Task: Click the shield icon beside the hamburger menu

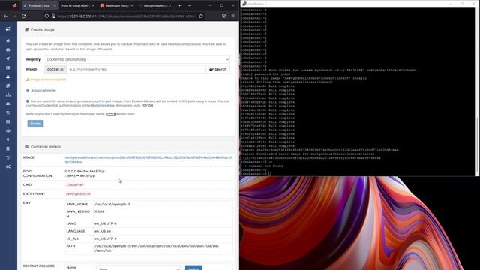Action: [223, 16]
